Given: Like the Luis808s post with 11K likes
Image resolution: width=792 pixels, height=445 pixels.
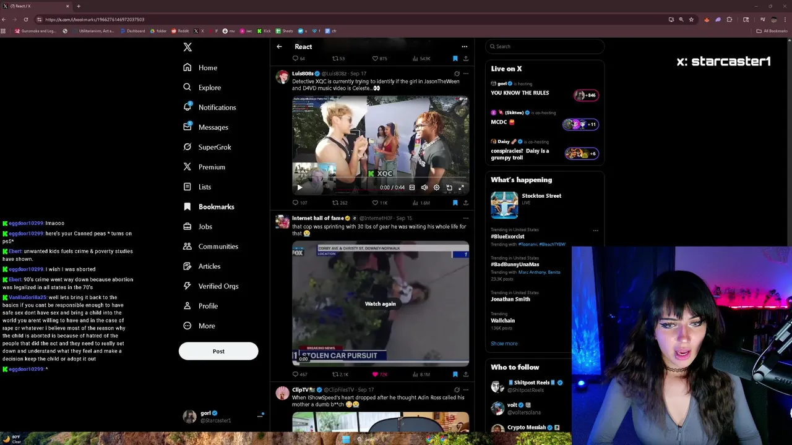Looking at the screenshot, I should coord(379,203).
